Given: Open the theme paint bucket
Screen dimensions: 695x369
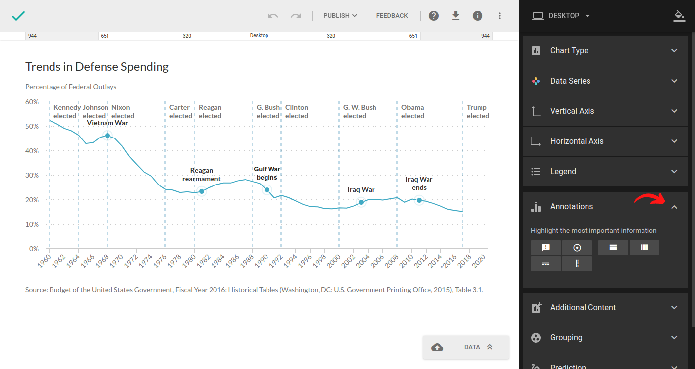Looking at the screenshot, I should (679, 16).
